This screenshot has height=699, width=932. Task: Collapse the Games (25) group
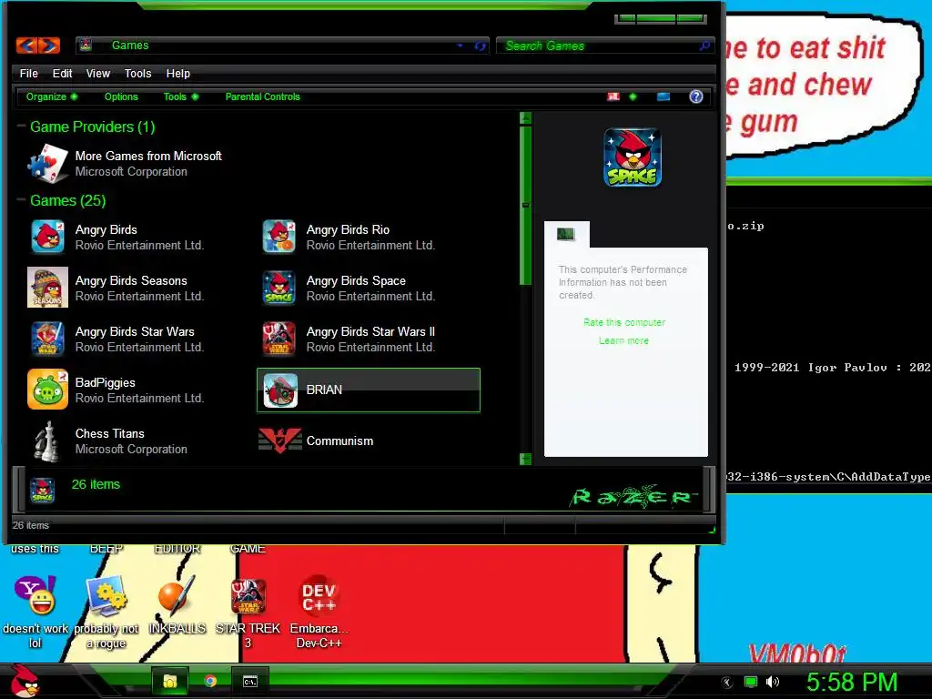pos(21,199)
